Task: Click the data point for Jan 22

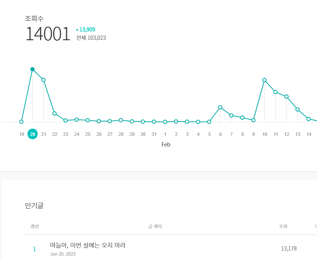Action: [54, 113]
